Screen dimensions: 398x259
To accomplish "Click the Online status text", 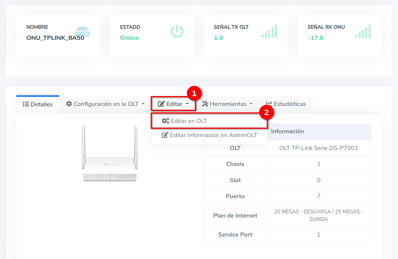I will (x=129, y=38).
